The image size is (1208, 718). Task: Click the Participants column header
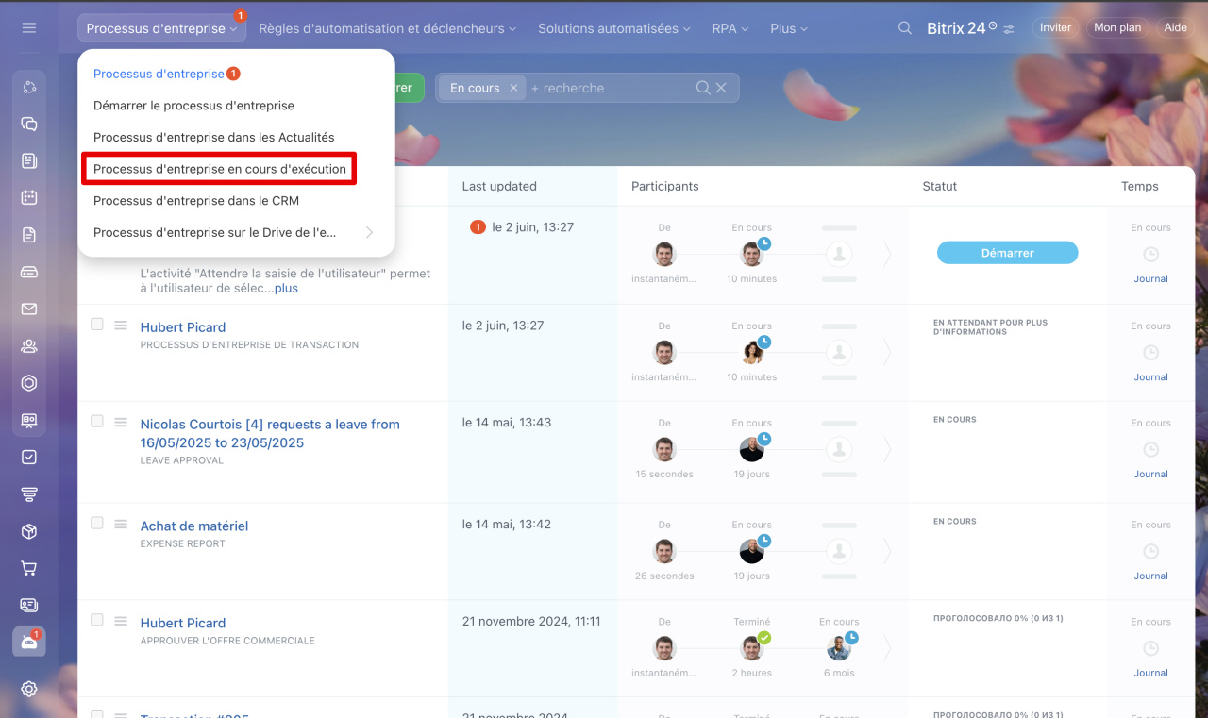pos(665,187)
